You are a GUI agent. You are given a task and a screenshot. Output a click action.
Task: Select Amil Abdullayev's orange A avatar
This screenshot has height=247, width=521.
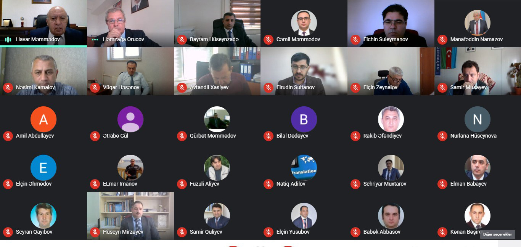point(43,119)
